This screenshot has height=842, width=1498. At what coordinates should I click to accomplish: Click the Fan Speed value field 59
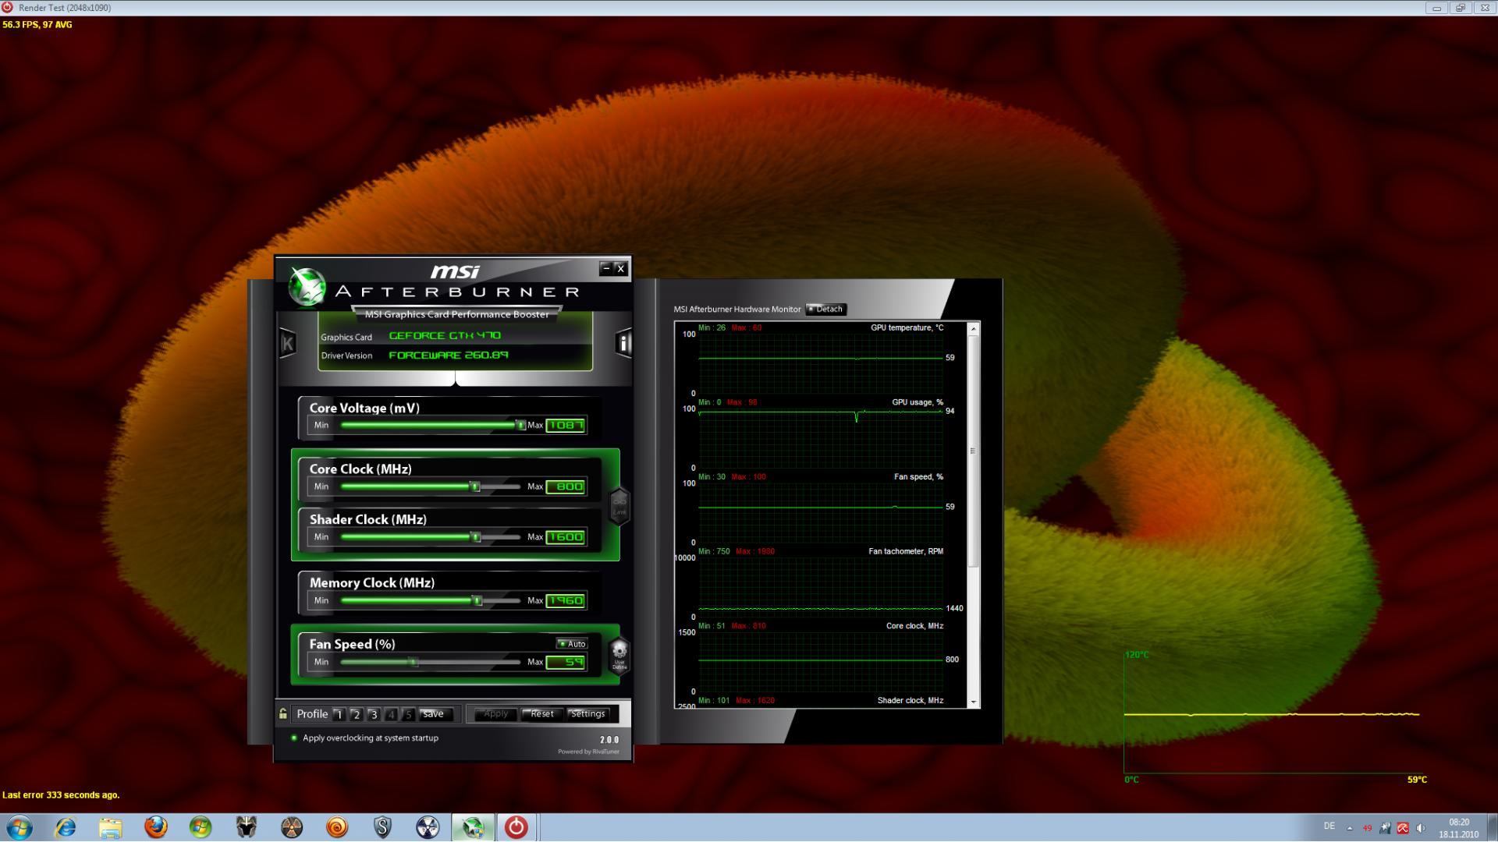point(566,662)
